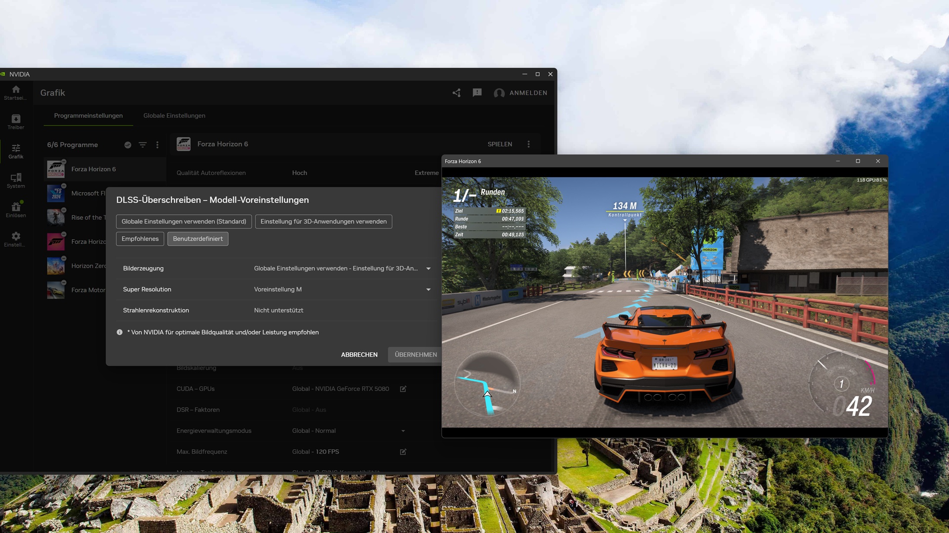This screenshot has height=533, width=949.
Task: Click the info icon beside NVIDIA recommendation note
Action: click(x=119, y=332)
